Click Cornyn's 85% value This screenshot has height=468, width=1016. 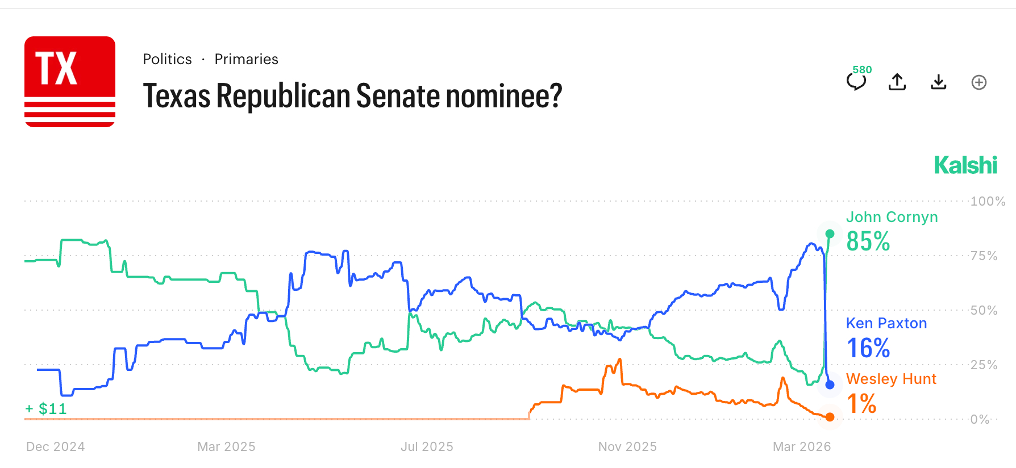pos(868,241)
